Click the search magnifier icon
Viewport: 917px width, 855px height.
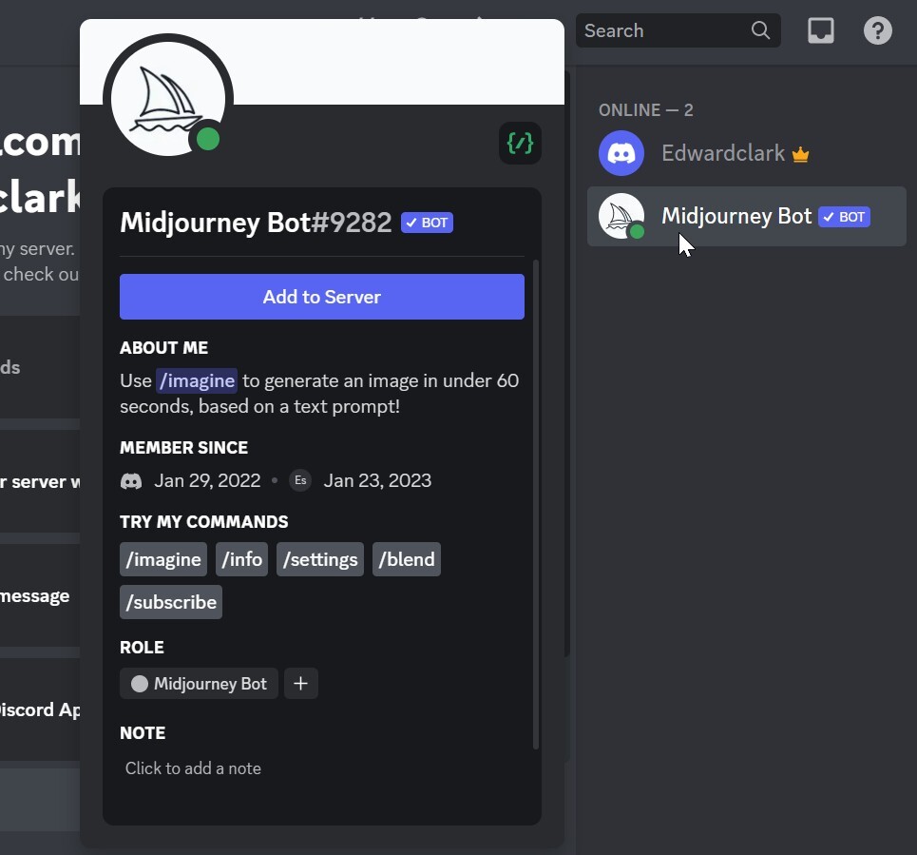point(760,30)
